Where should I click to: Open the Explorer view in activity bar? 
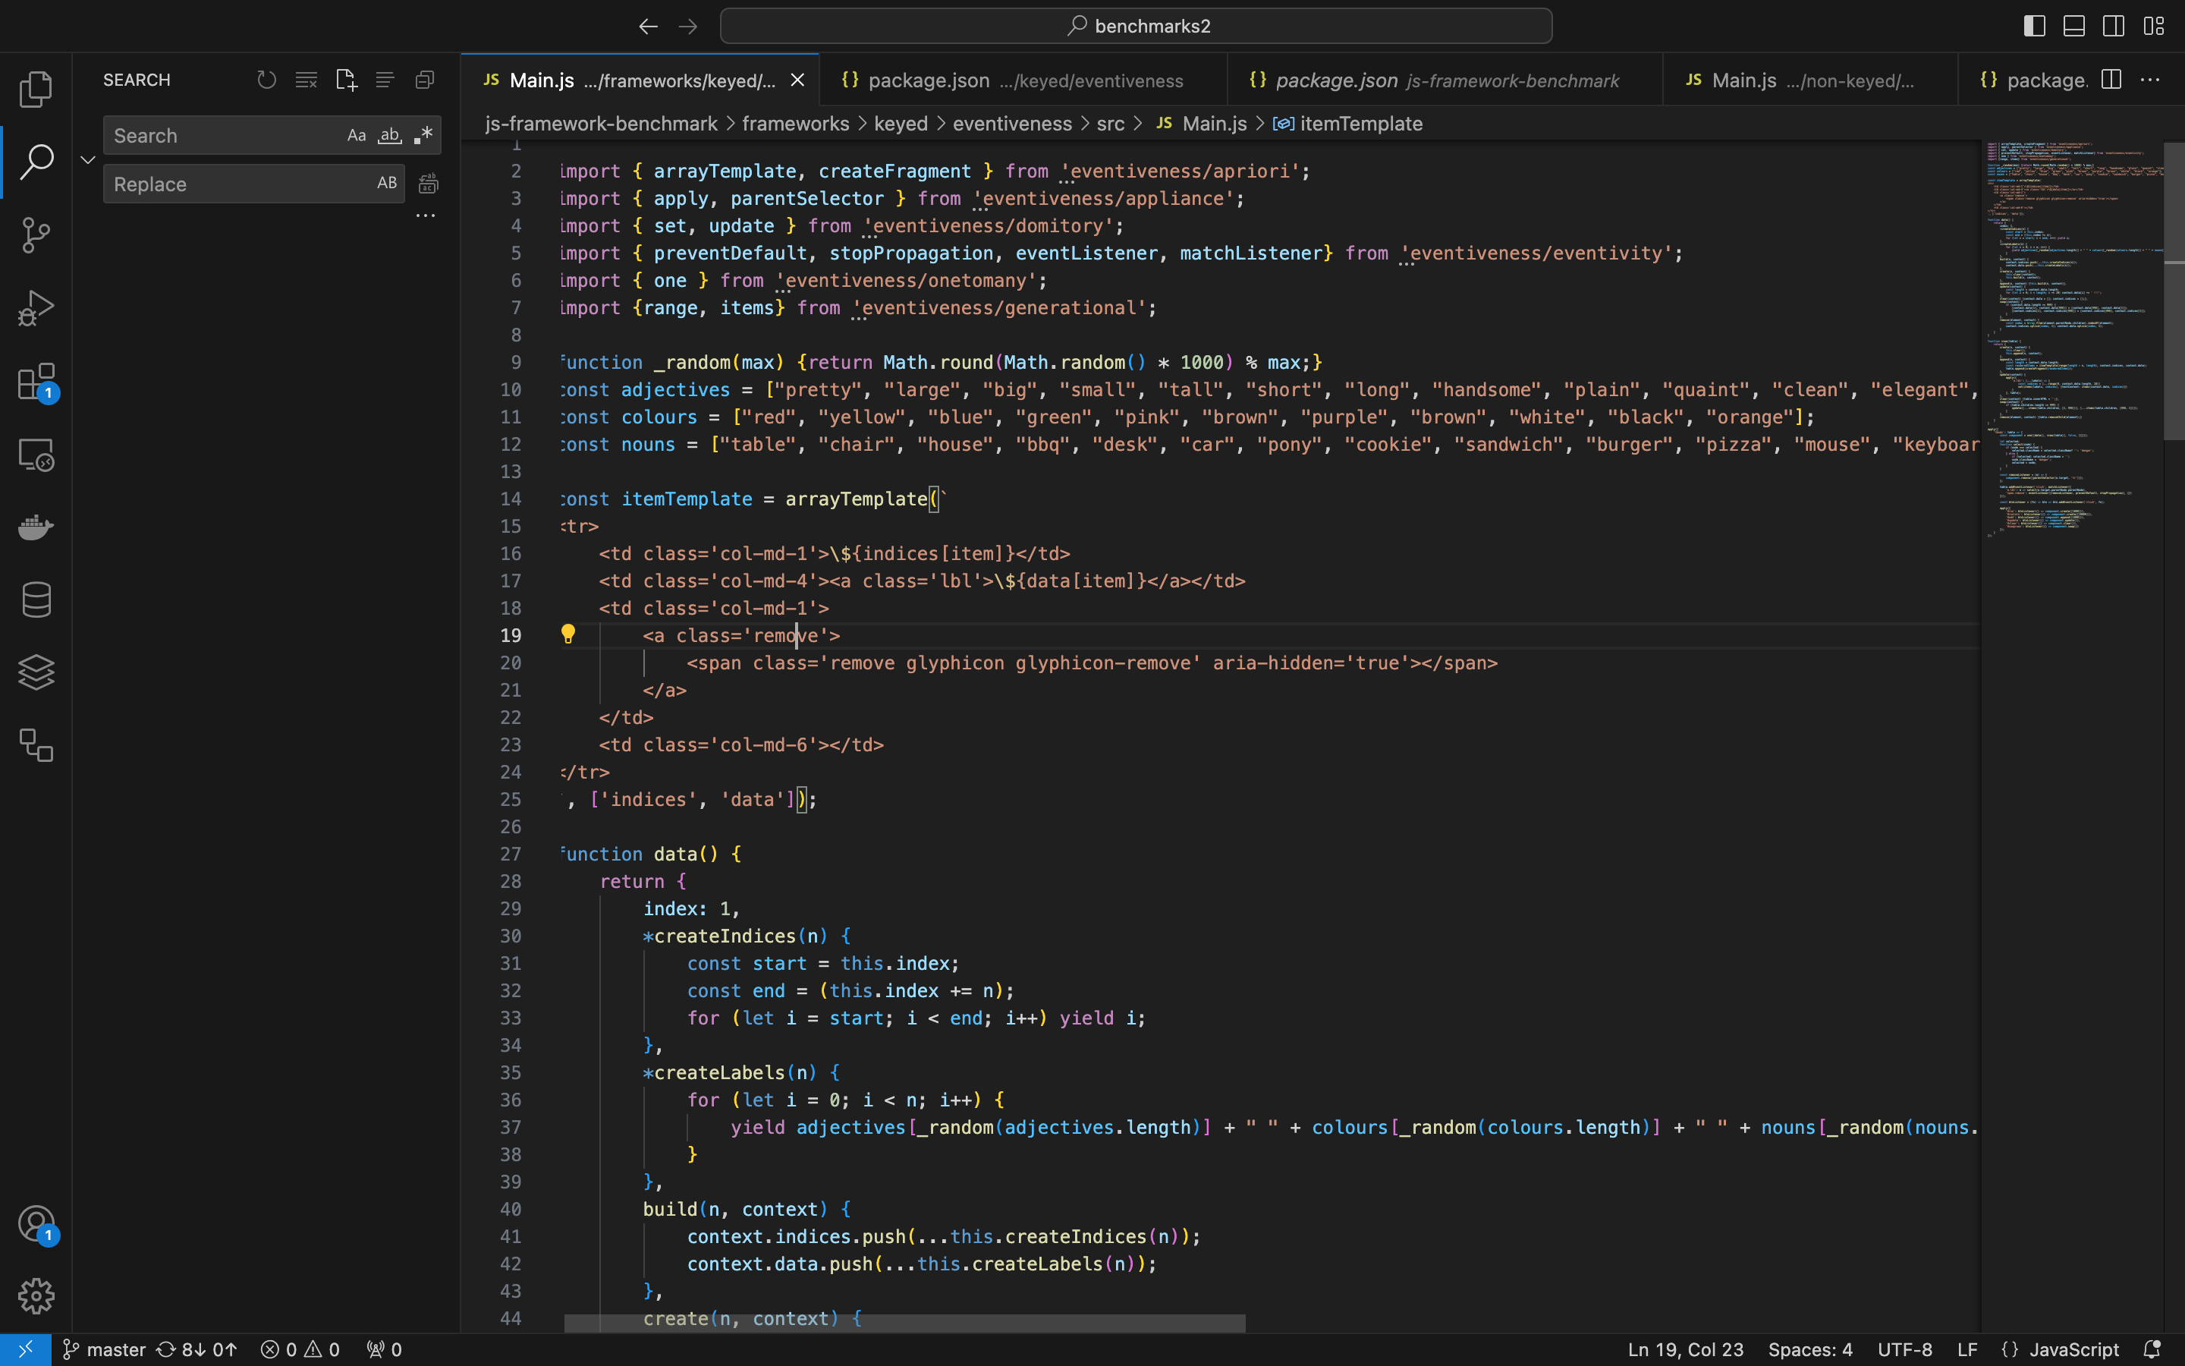36,89
